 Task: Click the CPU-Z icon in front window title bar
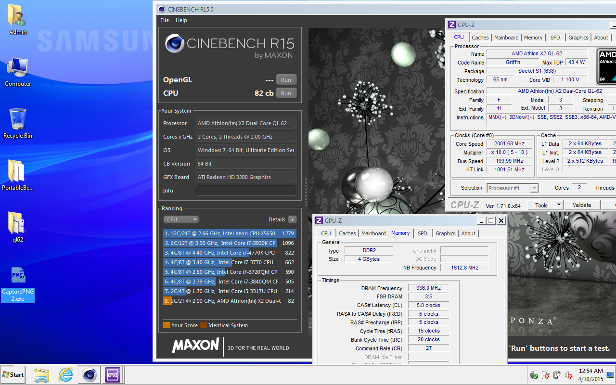(x=319, y=220)
